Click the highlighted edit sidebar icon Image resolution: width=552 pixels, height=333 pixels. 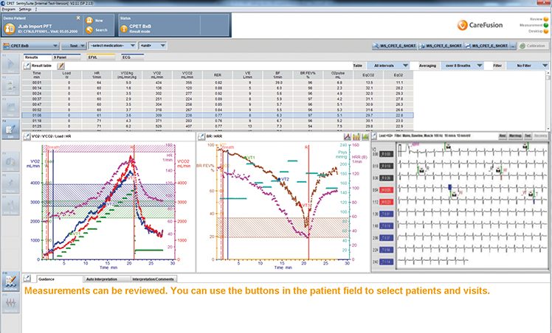point(10,130)
